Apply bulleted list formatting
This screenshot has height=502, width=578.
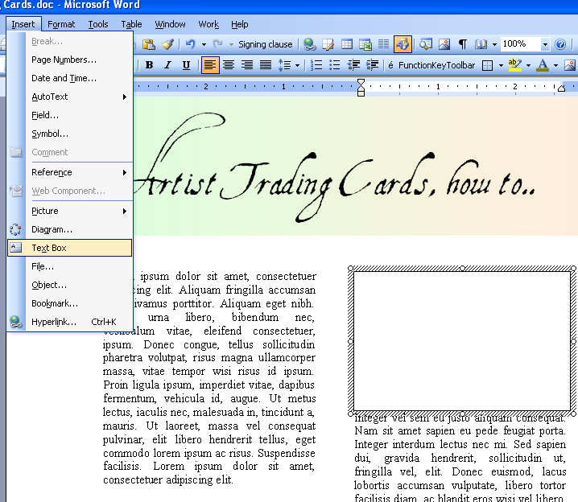coord(335,65)
